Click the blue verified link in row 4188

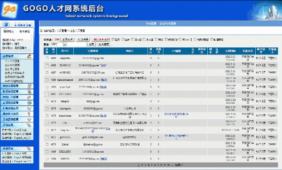[103, 65]
